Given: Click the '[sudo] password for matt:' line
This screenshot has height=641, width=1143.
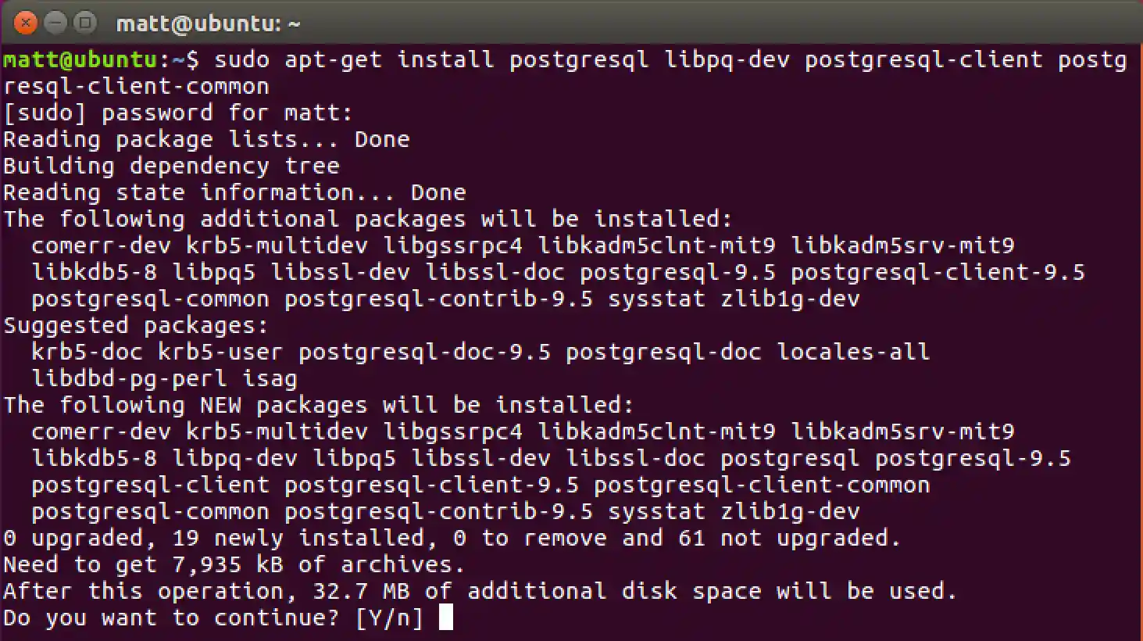Looking at the screenshot, I should point(178,113).
